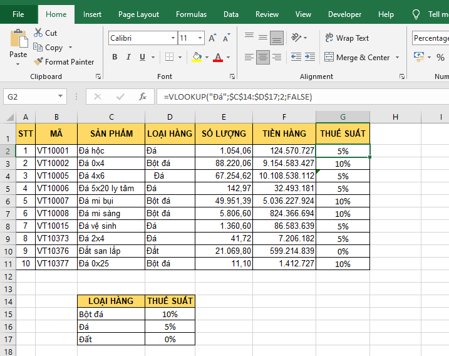The width and height of the screenshot is (449, 356).
Task: Switch to the Formulas tab
Action: [191, 14]
